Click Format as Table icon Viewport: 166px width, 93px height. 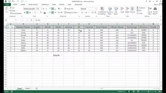[x=110, y=9]
